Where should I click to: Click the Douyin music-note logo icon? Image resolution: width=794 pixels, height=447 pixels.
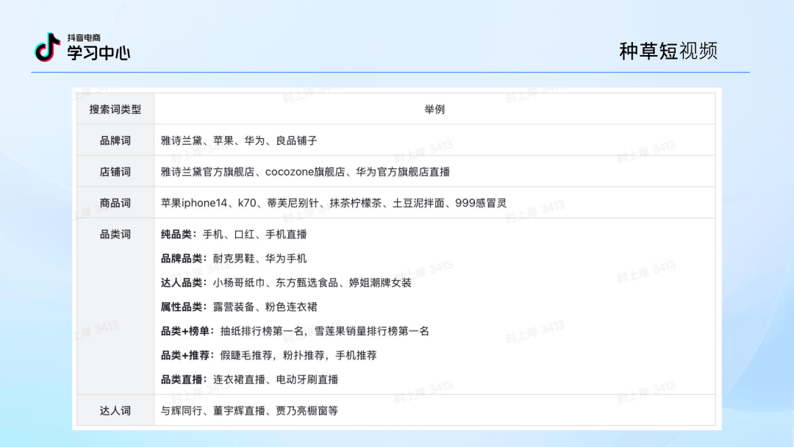point(47,47)
